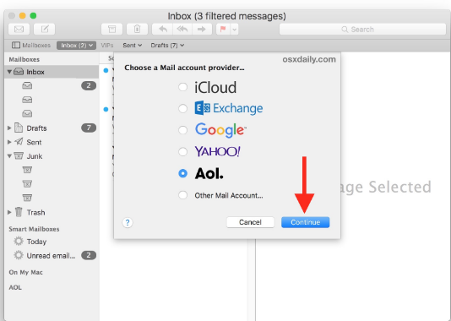Delete message with trash toolbar icon
The image size is (451, 321).
pyautogui.click(x=137, y=29)
